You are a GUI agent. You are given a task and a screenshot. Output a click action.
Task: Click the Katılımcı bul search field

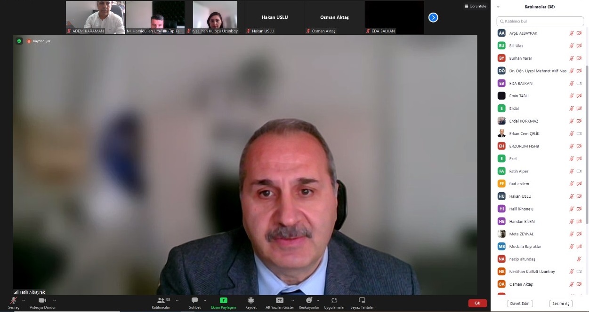click(x=540, y=21)
